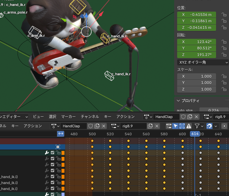This screenshot has height=196, width=229.
Task: Lock the Location Z field
Action: [x=224, y=28]
